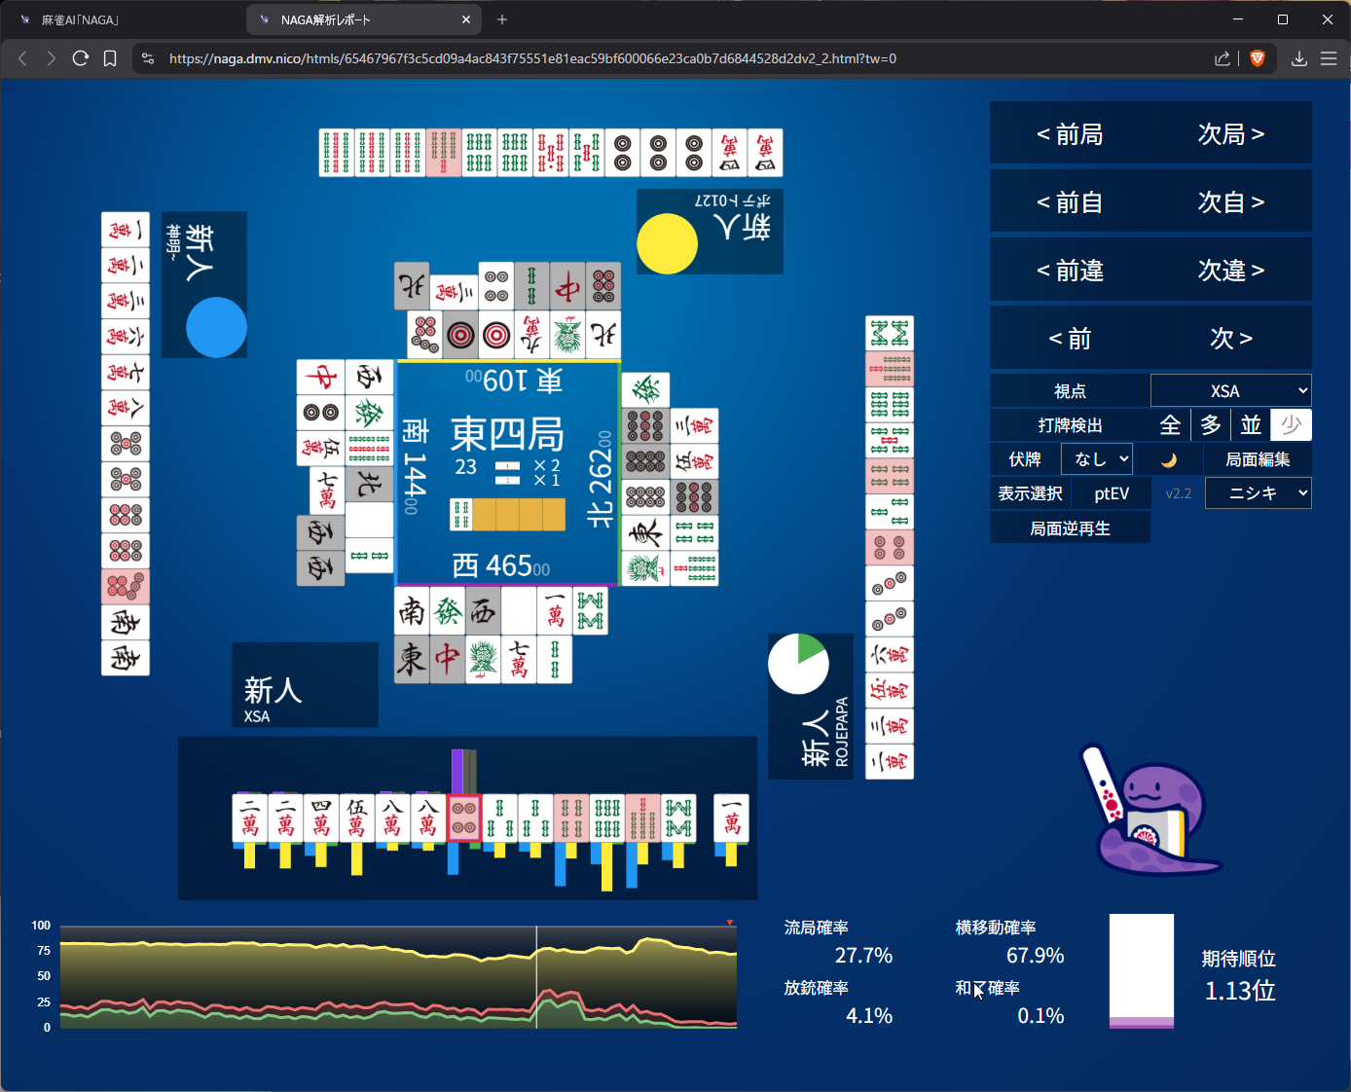
Task: Reload the page with the refresh icon
Action: tap(81, 58)
